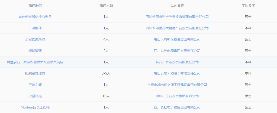Visit 雅安市水务投资有限责任公司 company link

[177, 62]
